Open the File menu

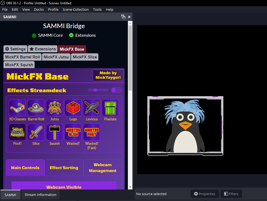5,10
